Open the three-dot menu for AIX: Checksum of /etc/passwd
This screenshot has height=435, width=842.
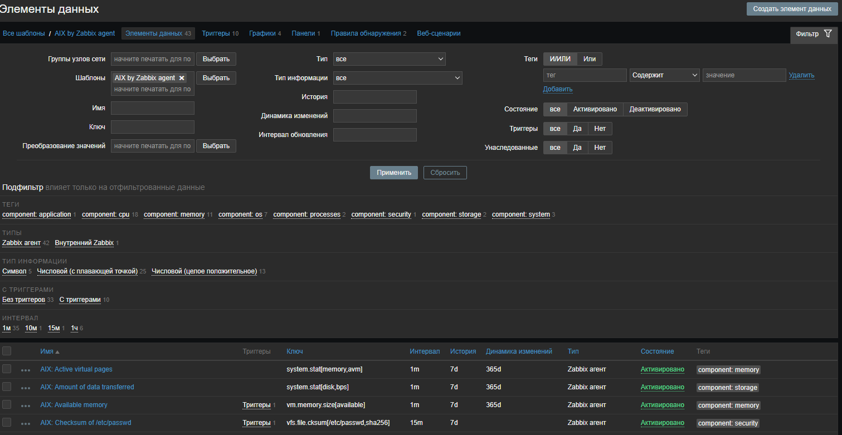pos(26,423)
